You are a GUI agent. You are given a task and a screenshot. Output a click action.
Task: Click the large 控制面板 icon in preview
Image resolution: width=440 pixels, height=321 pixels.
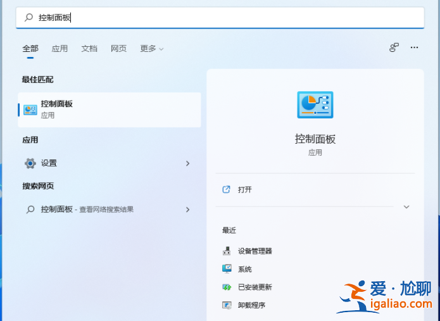[315, 104]
